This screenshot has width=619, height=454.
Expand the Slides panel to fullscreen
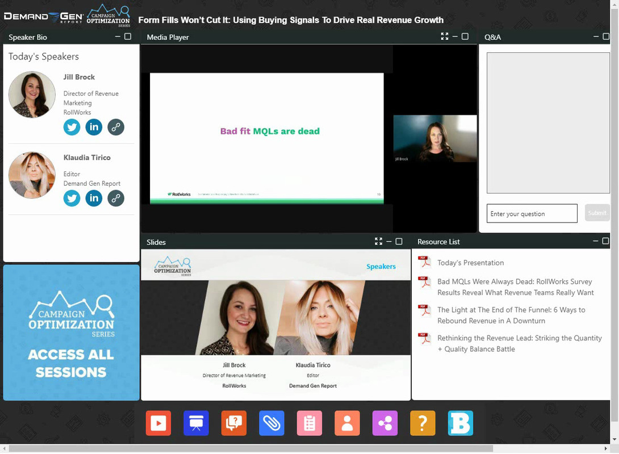[378, 241]
